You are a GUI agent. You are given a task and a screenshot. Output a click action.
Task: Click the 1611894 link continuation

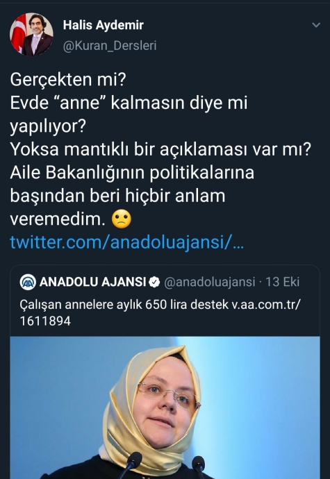45,321
